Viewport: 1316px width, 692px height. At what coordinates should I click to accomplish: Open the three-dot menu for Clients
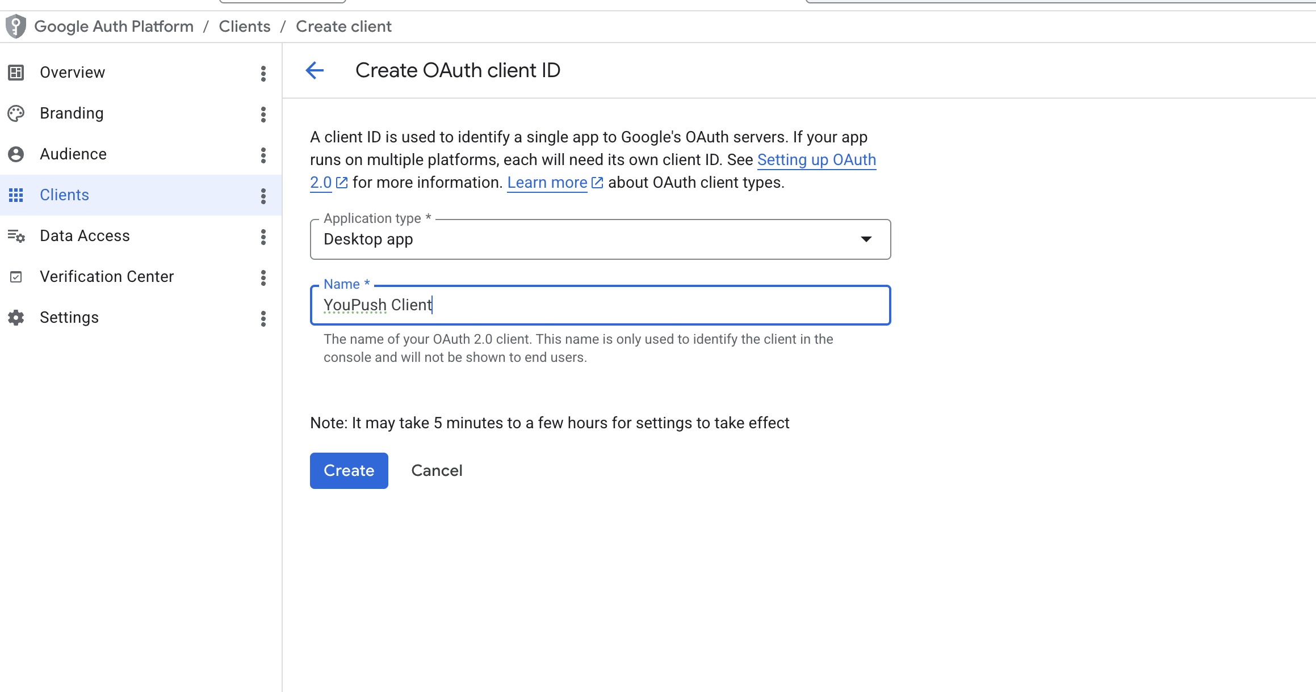(x=263, y=196)
